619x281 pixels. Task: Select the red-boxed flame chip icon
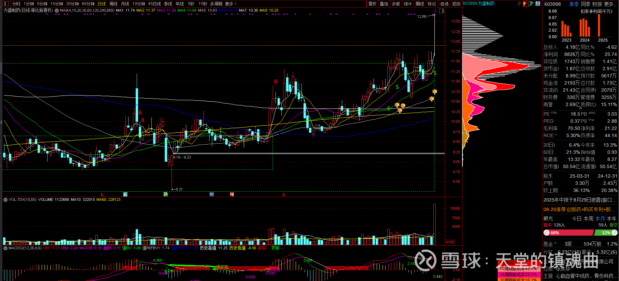tap(526, 4)
